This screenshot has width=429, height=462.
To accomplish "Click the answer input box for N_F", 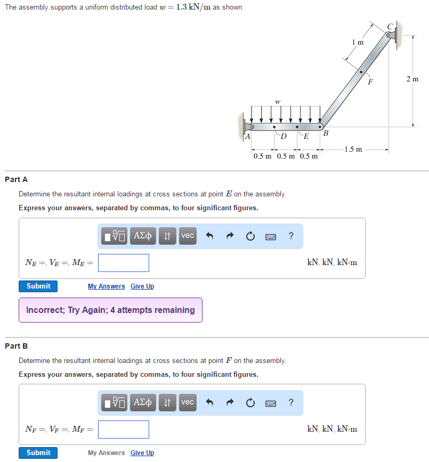I will (123, 429).
